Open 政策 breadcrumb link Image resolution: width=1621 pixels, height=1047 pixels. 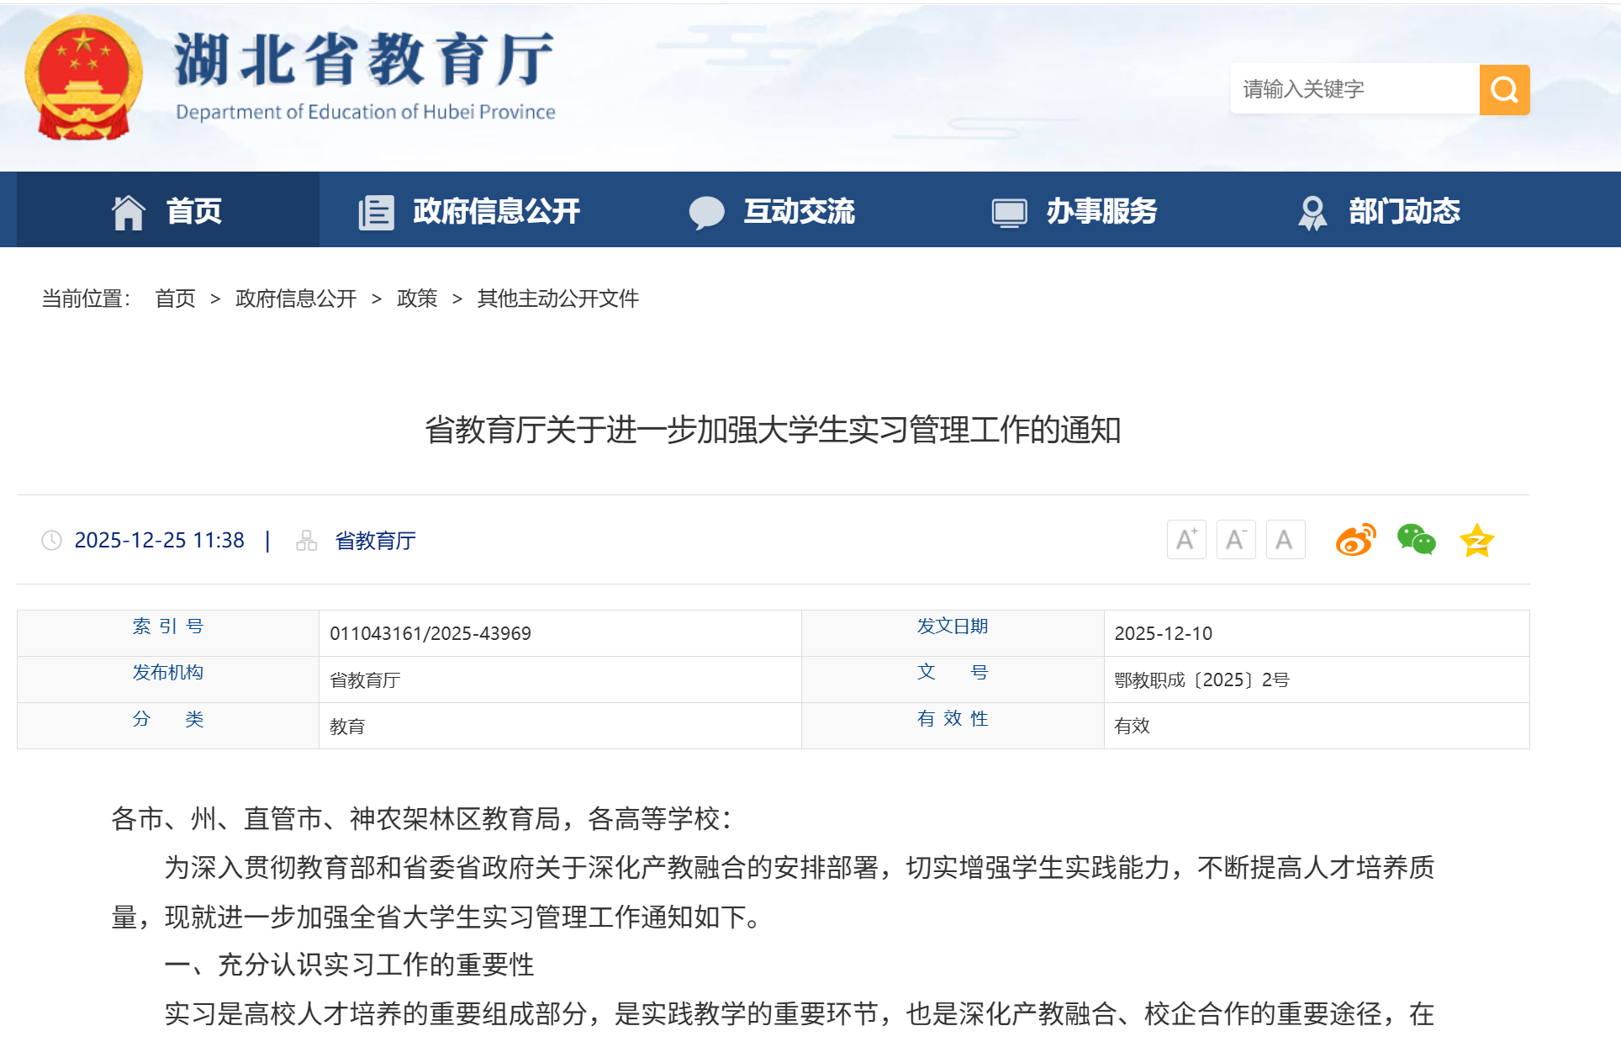pyautogui.click(x=417, y=299)
